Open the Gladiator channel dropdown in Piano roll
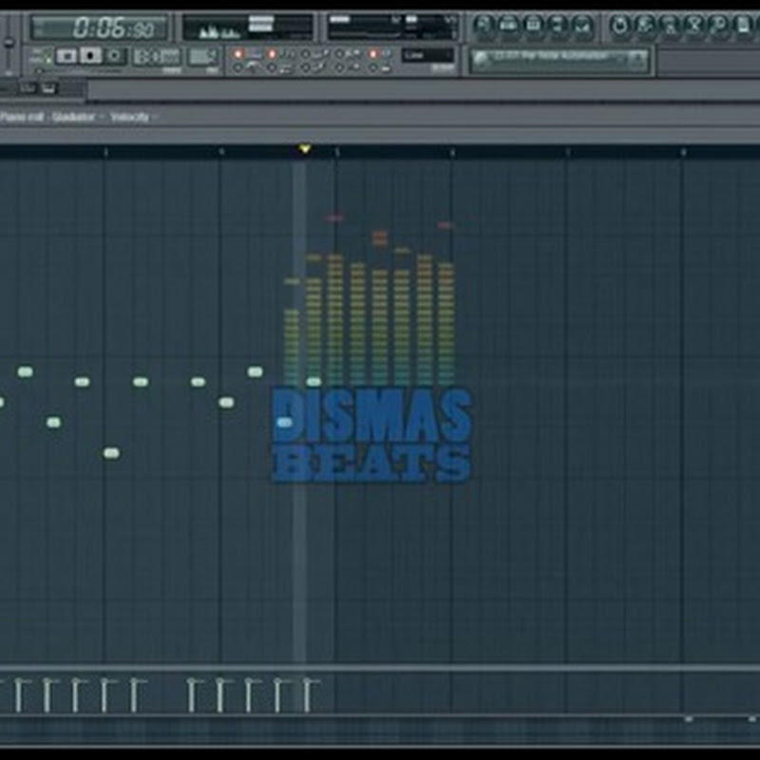 (78, 117)
